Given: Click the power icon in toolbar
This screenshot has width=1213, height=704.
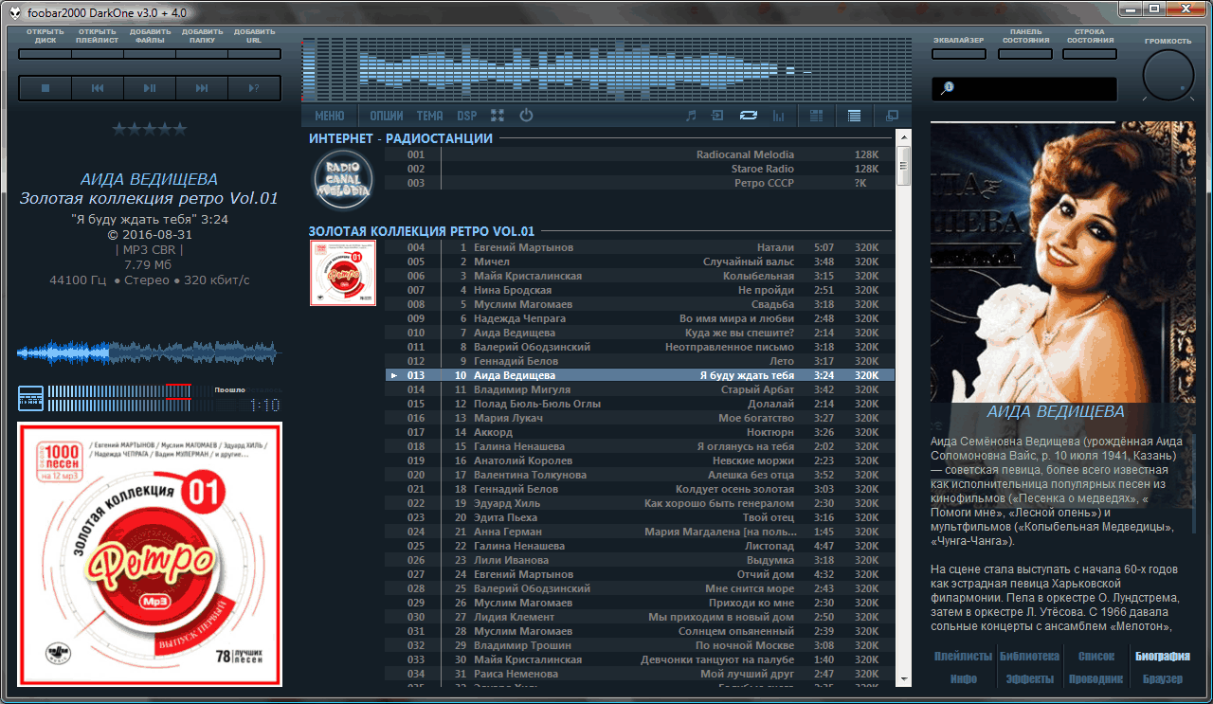Looking at the screenshot, I should tap(526, 116).
